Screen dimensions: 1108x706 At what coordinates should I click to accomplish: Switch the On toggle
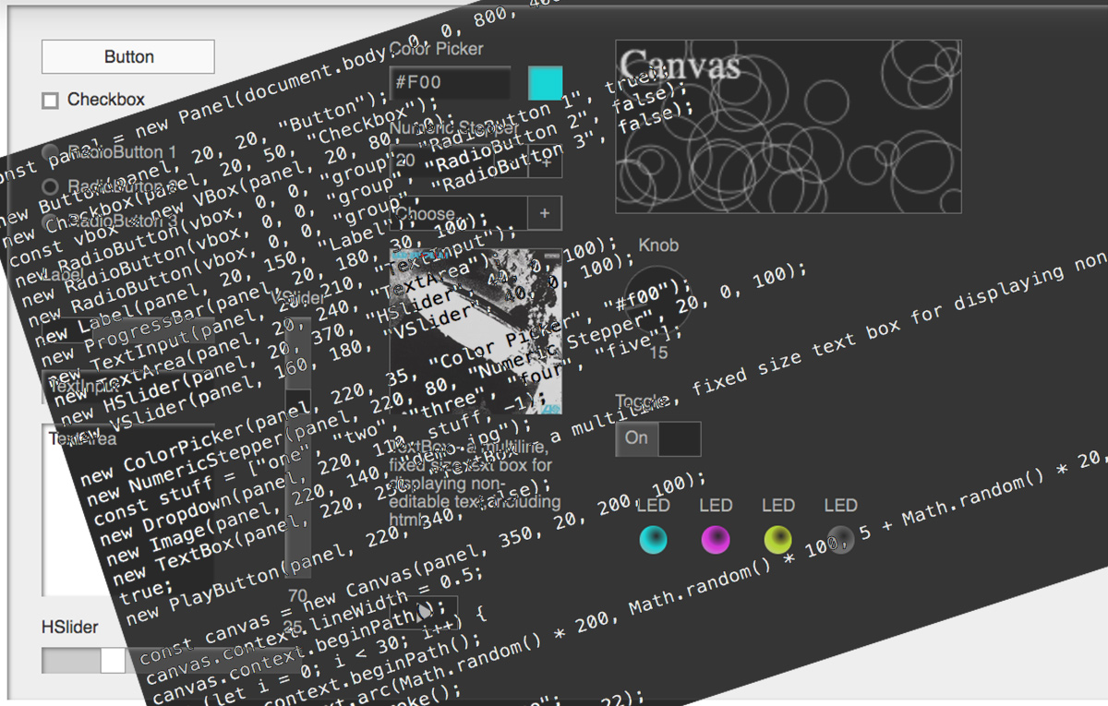coord(657,438)
